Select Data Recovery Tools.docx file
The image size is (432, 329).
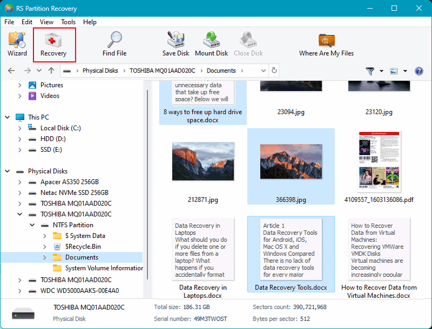(291, 254)
